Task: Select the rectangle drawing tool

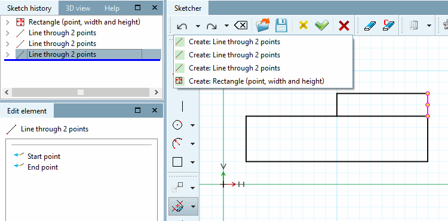Action: (x=177, y=162)
